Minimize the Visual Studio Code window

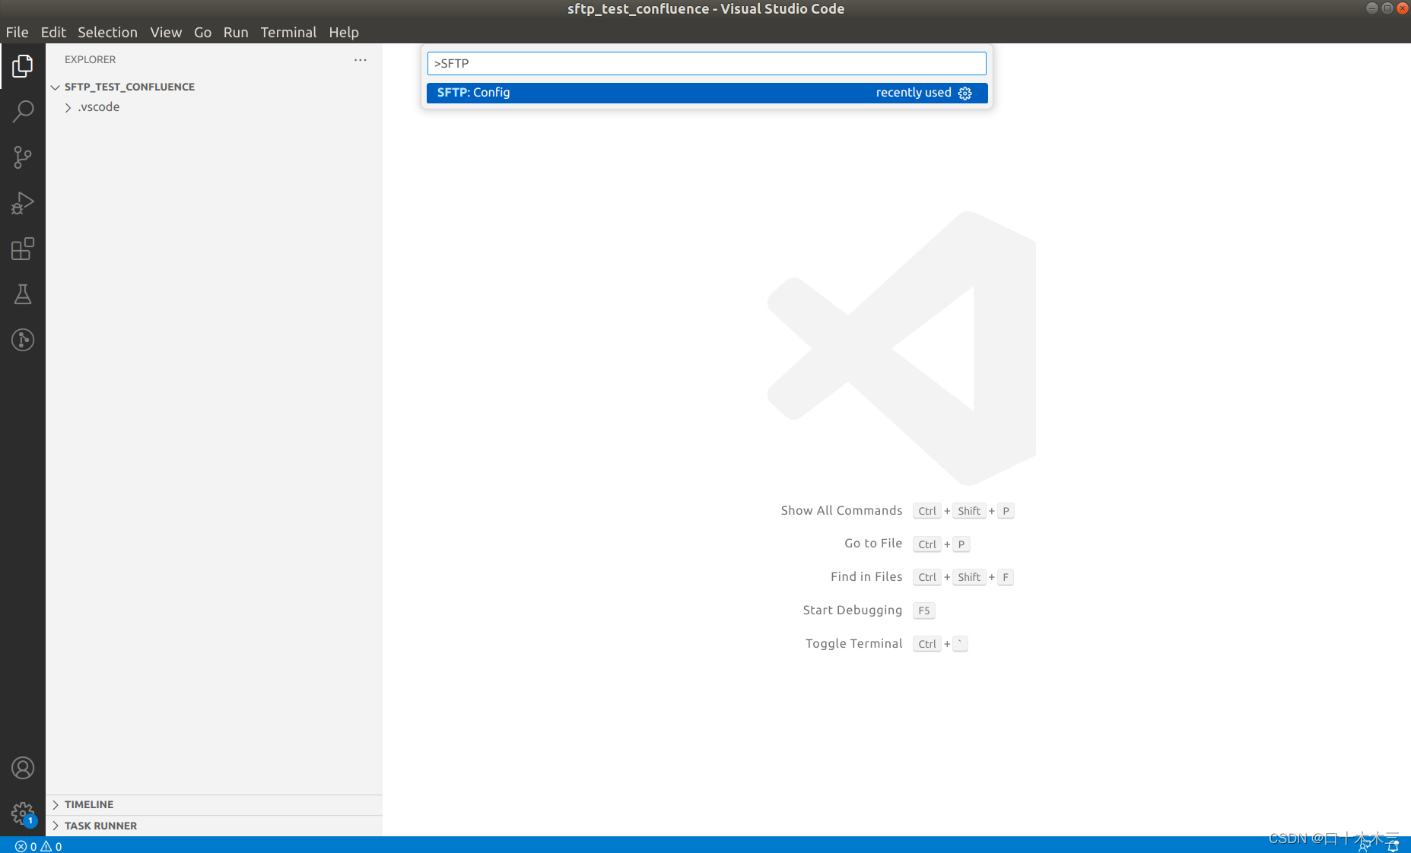[x=1372, y=8]
